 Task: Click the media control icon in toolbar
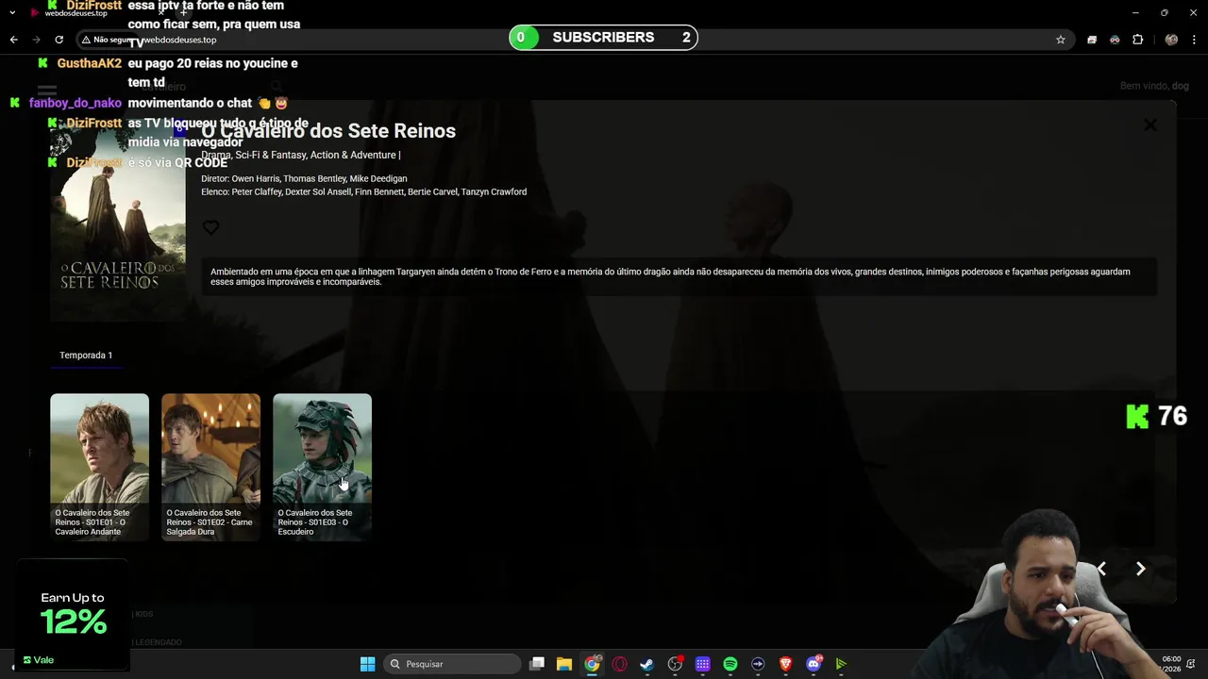[1092, 40]
